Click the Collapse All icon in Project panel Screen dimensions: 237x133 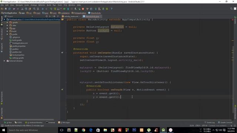click(x=50, y=16)
